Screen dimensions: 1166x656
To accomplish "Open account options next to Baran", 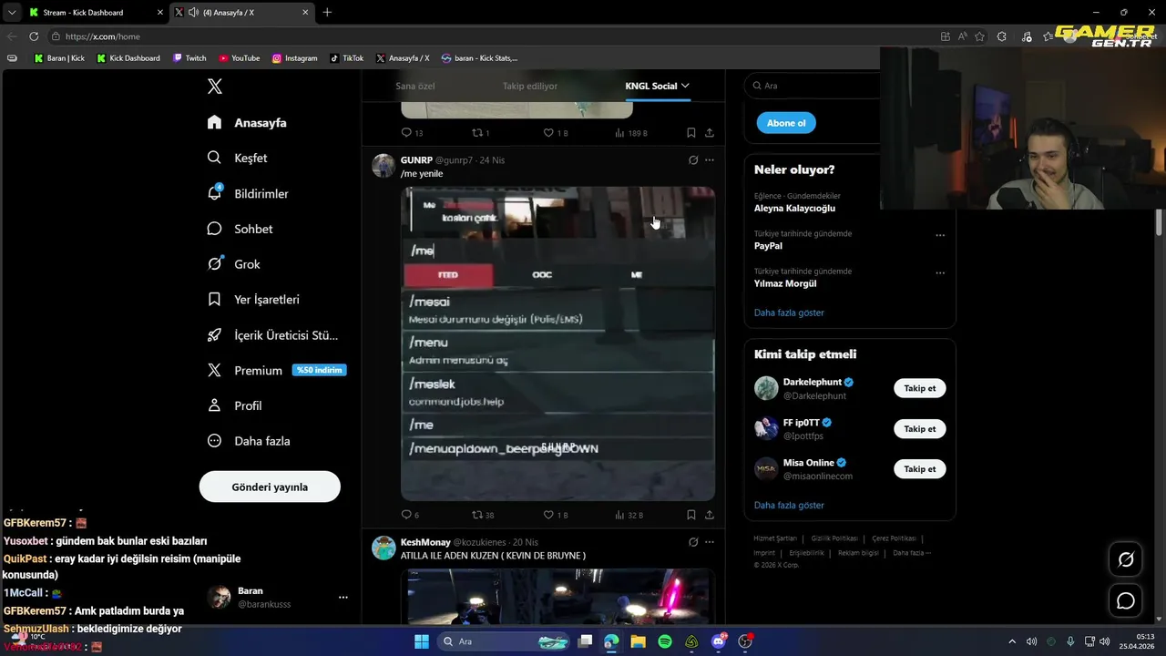I will (343, 598).
